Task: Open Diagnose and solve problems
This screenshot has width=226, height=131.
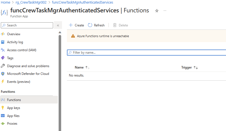Action: click(x=29, y=66)
